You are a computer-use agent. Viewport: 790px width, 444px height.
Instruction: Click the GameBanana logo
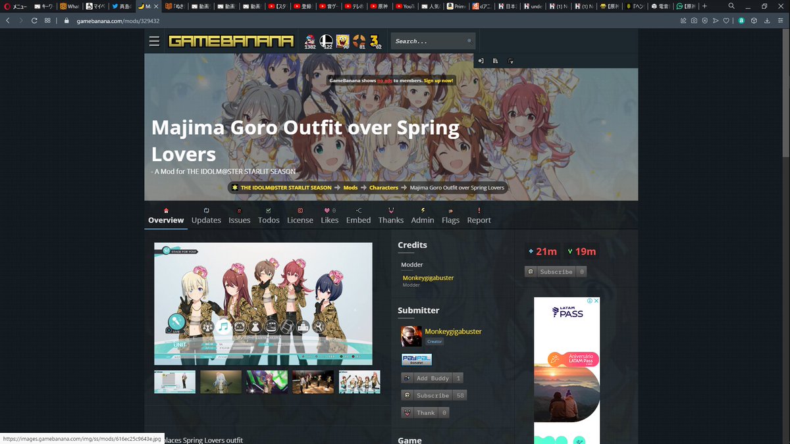[230, 41]
